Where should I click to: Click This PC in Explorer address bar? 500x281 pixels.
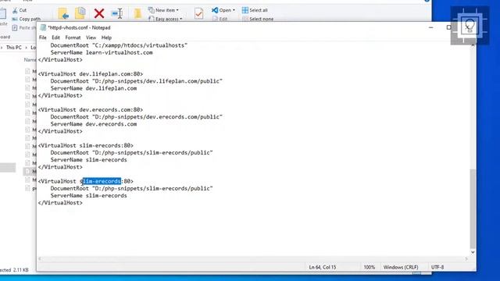coord(14,48)
